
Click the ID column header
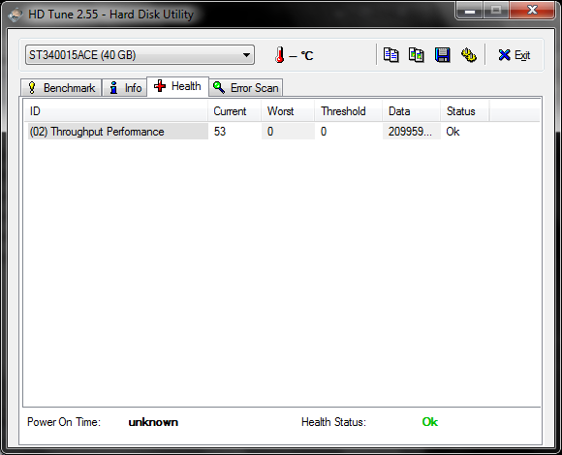pos(115,111)
